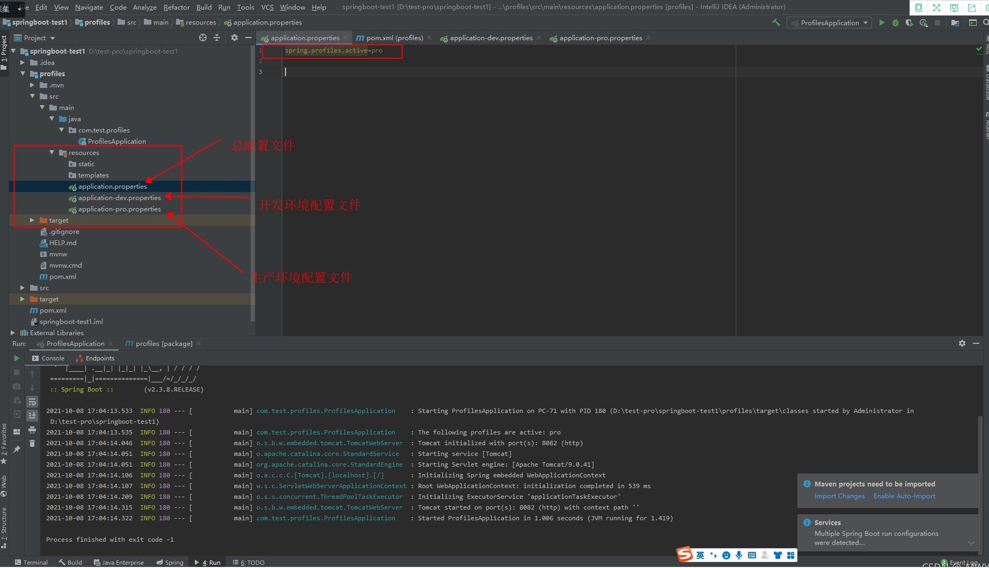Open the Navigate menu
Screen dimensions: 989x568
(89, 7)
